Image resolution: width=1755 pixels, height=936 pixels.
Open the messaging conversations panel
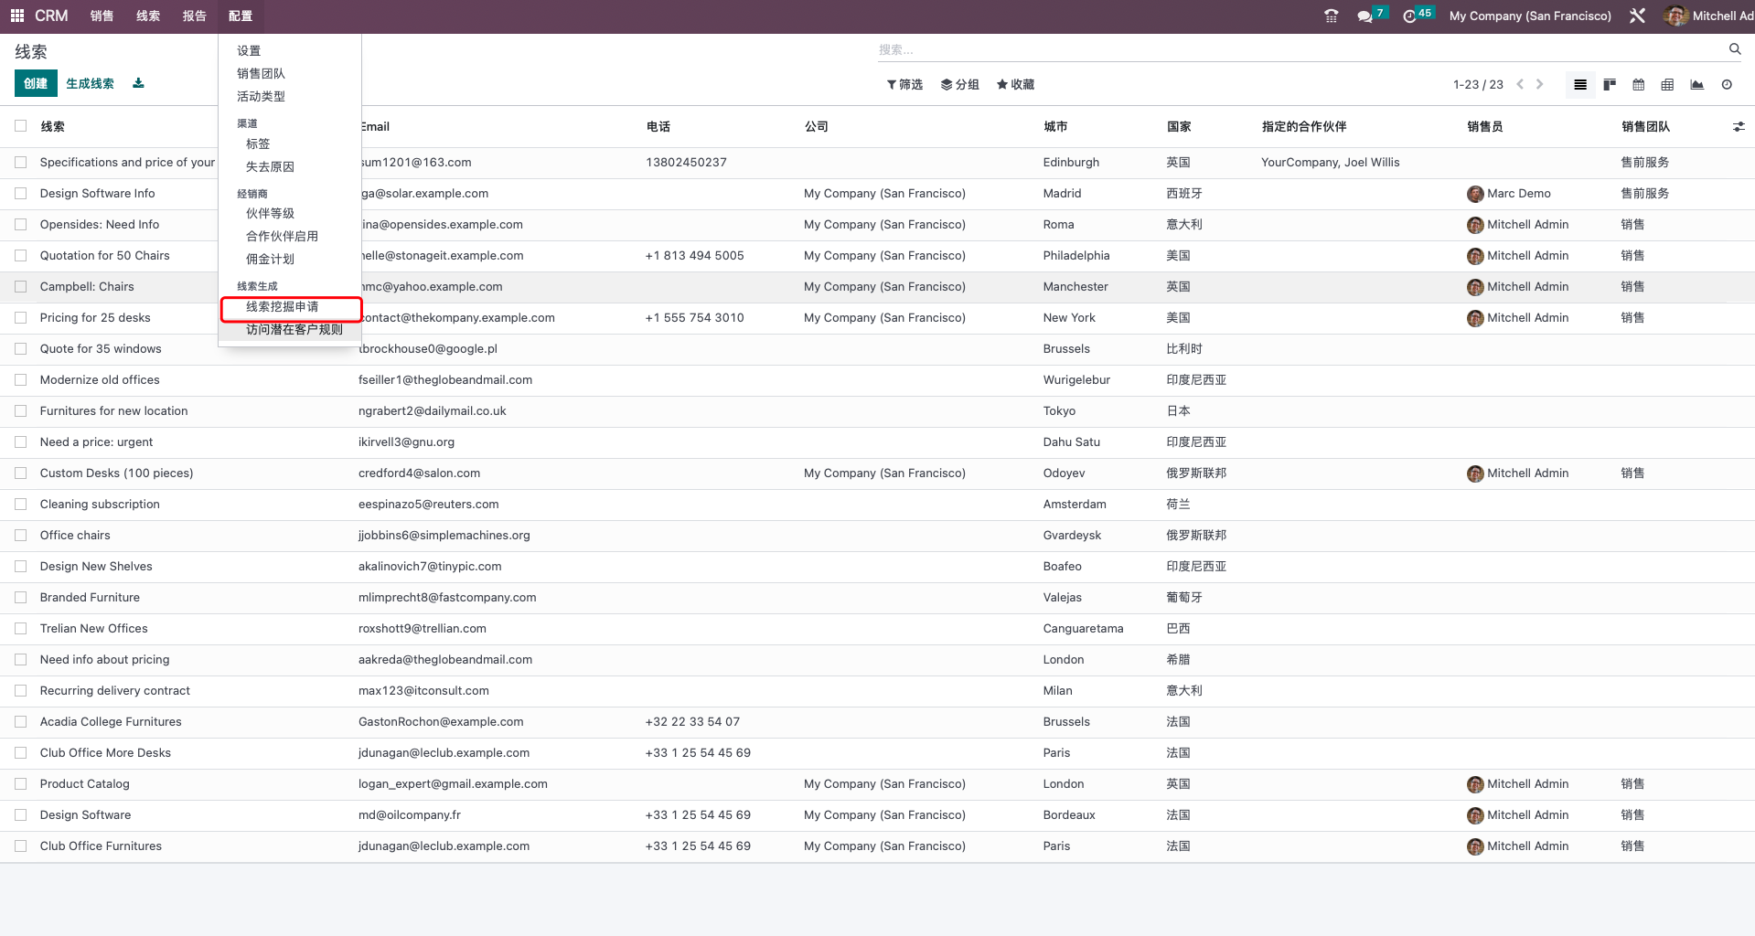point(1364,16)
